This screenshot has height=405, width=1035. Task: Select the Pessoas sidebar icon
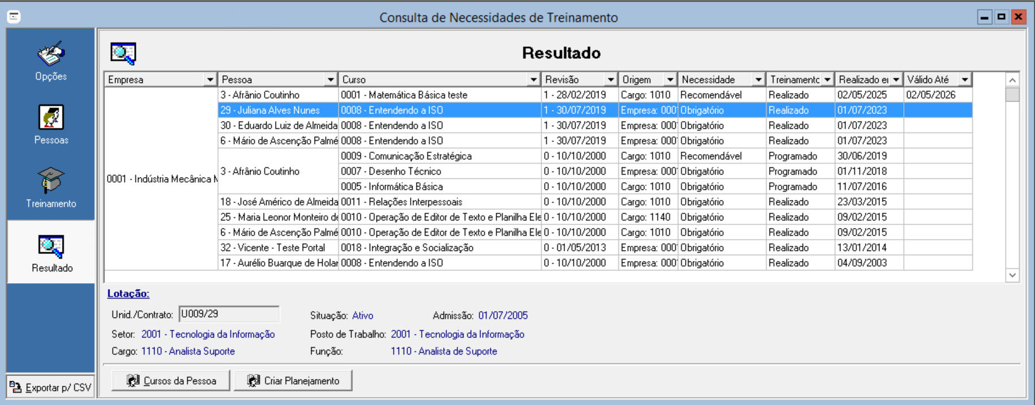click(51, 118)
